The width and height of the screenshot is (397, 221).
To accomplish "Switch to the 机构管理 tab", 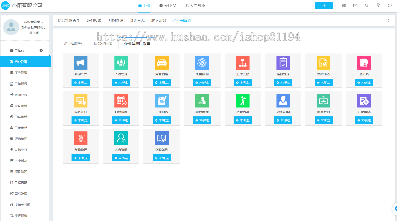I will (x=116, y=20).
